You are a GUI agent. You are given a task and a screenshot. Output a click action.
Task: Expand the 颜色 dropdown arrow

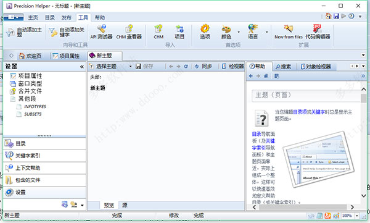coord(239,32)
